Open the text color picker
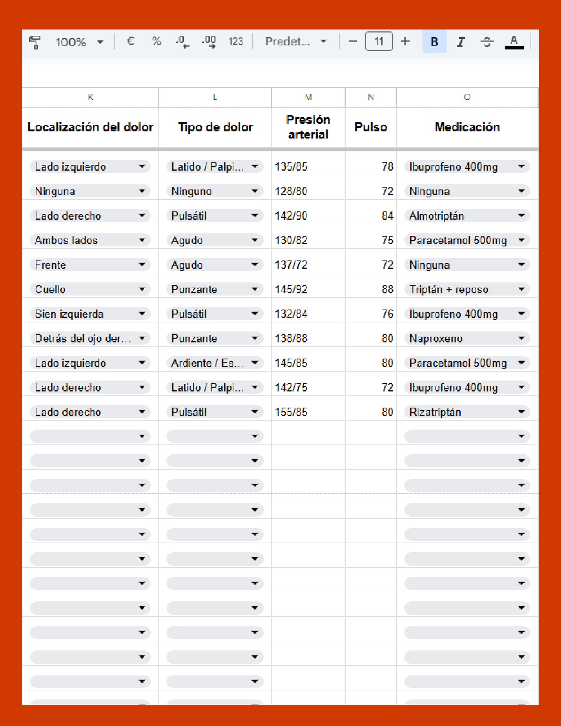Viewport: 561px width, 726px height. point(515,42)
